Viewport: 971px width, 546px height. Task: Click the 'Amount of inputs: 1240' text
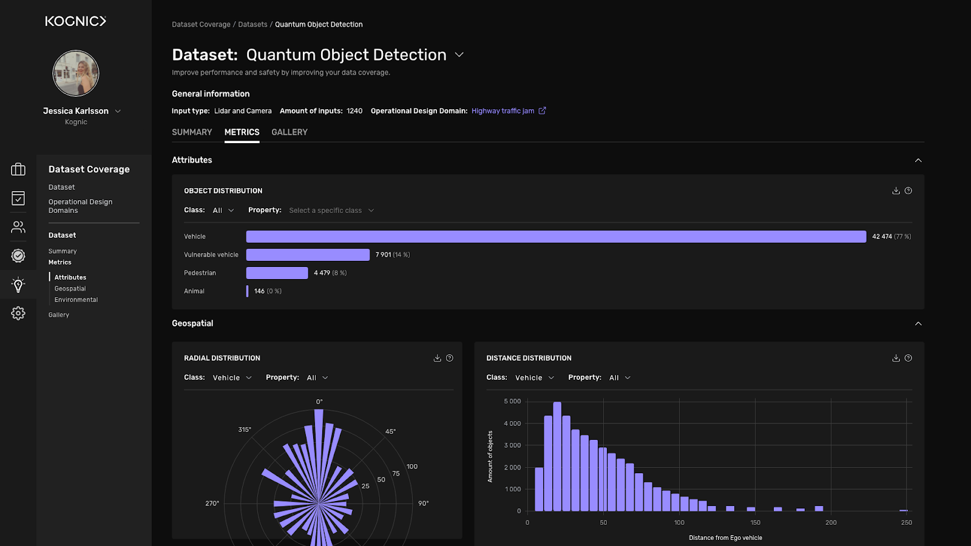(x=321, y=111)
